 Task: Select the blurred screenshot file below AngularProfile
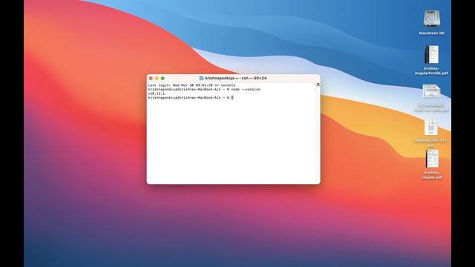point(431,91)
